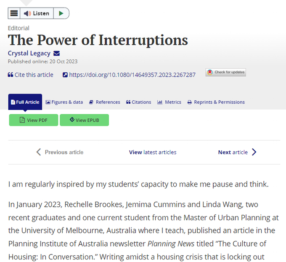Open the References tab
286x262 pixels.
[105, 102]
